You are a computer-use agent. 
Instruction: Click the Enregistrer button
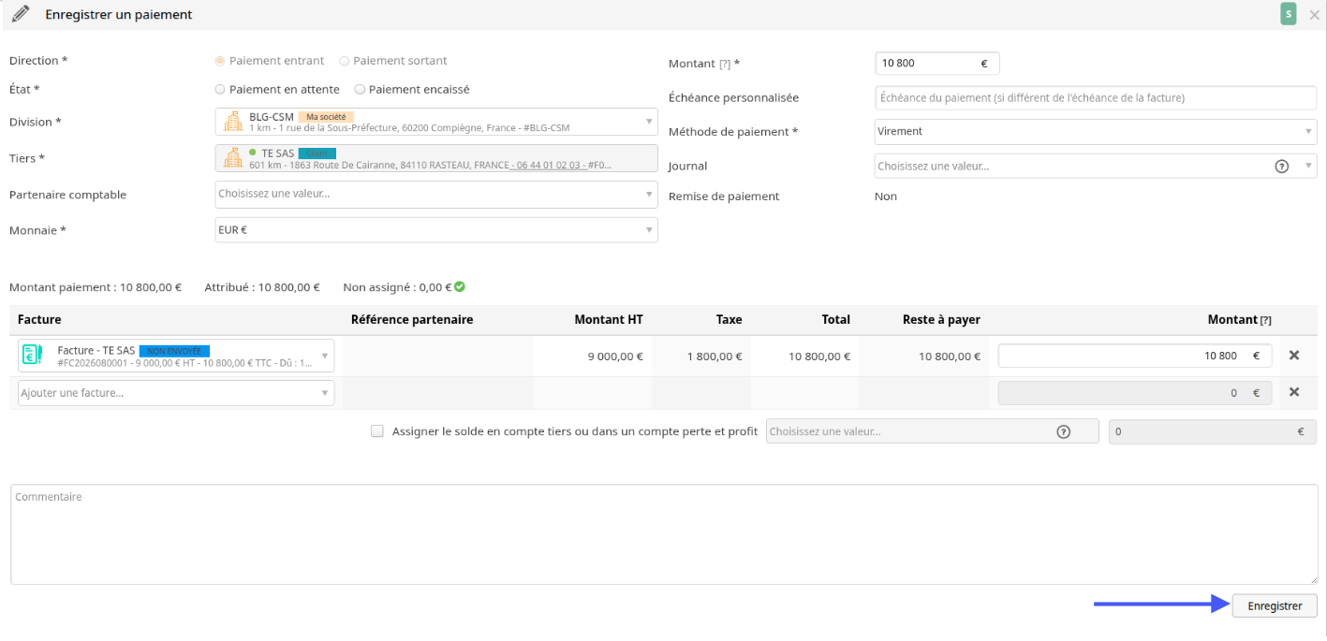(1275, 605)
